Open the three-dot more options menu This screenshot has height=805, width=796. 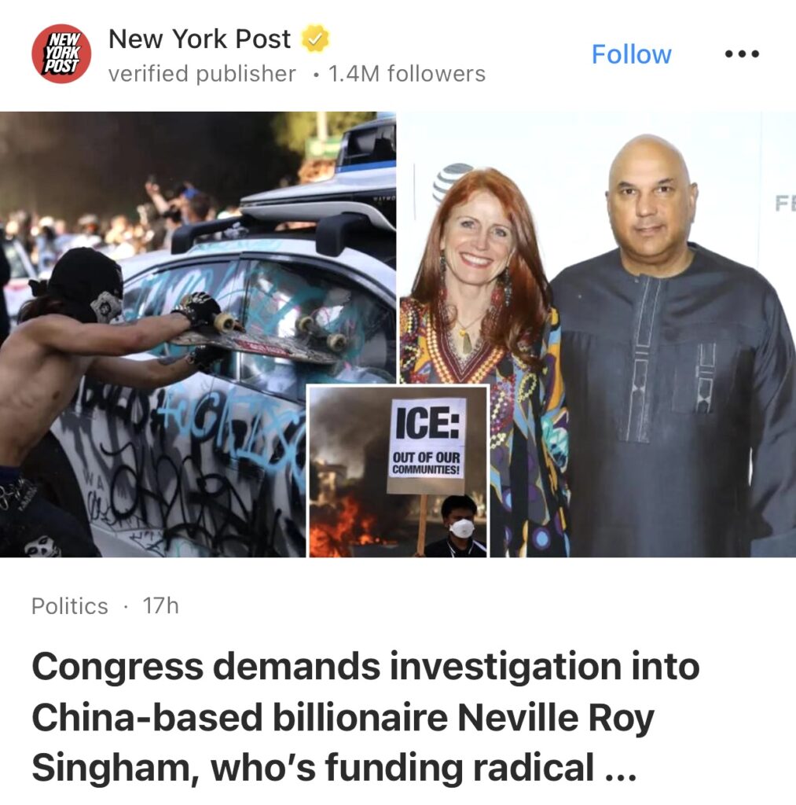[742, 53]
